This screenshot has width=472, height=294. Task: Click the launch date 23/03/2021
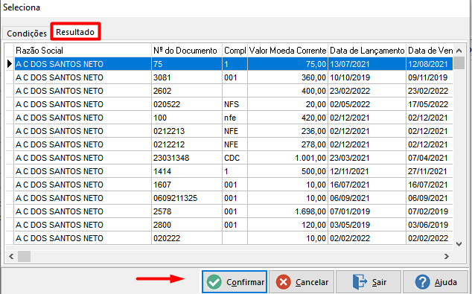(x=367, y=158)
